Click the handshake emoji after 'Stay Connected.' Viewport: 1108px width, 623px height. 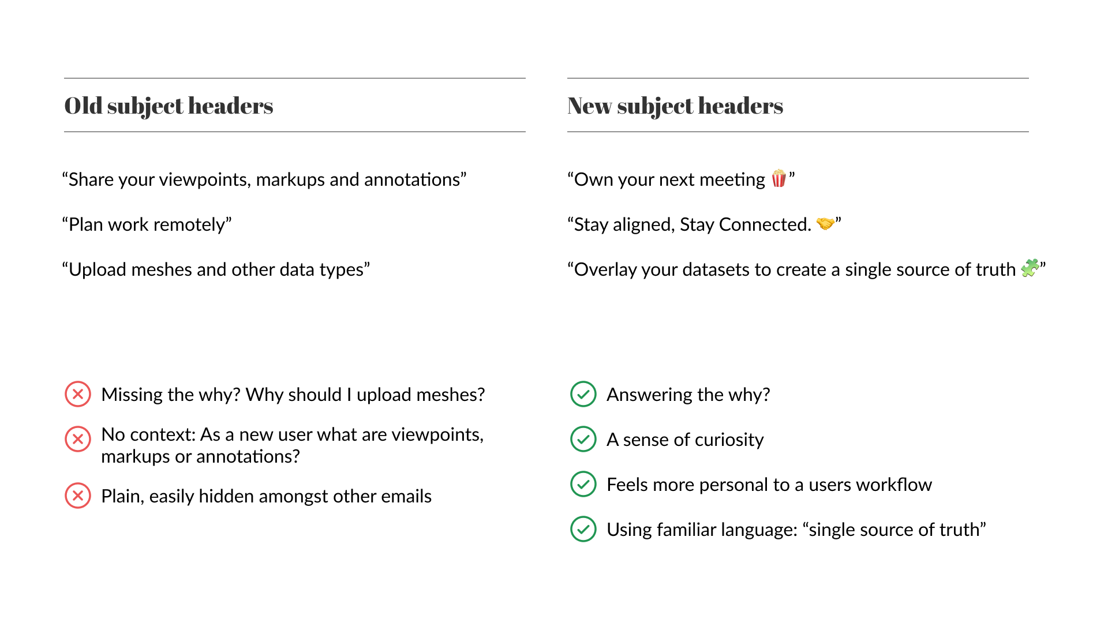825,223
